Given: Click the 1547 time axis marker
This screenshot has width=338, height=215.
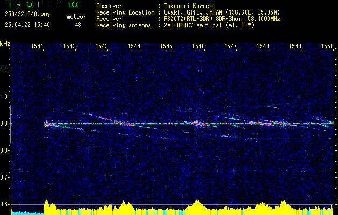Looking at the screenshot, I should click(x=231, y=46).
